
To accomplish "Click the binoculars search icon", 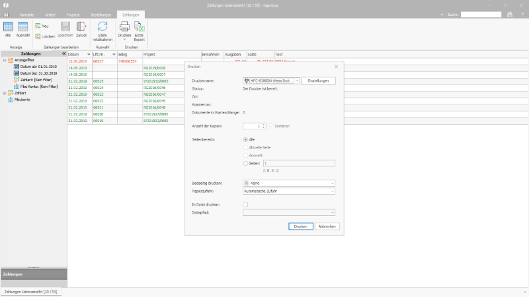I will [509, 15].
